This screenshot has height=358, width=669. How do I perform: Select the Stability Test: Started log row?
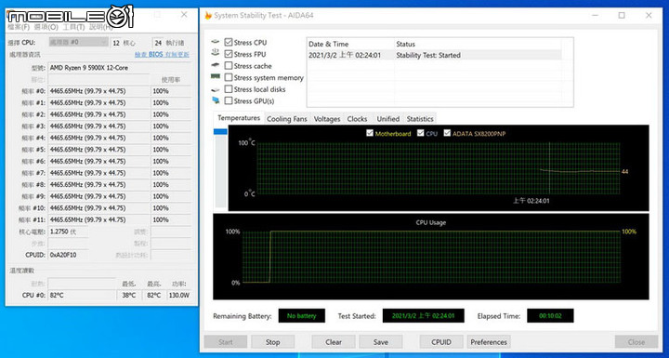click(x=434, y=55)
